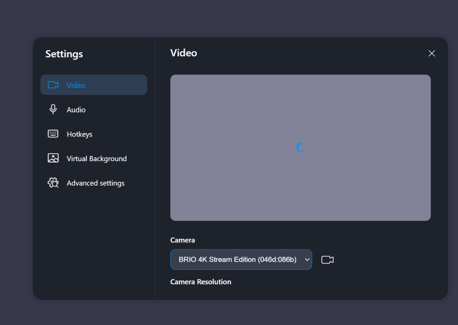This screenshot has width=458, height=325.
Task: Click the microphone icon in sidebar
Action: pyautogui.click(x=53, y=109)
